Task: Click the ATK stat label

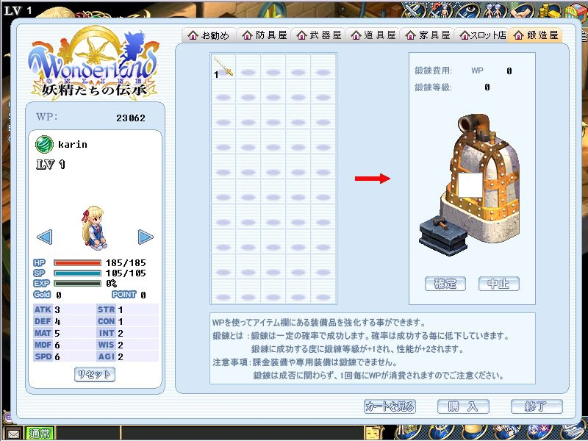Action: (x=43, y=309)
